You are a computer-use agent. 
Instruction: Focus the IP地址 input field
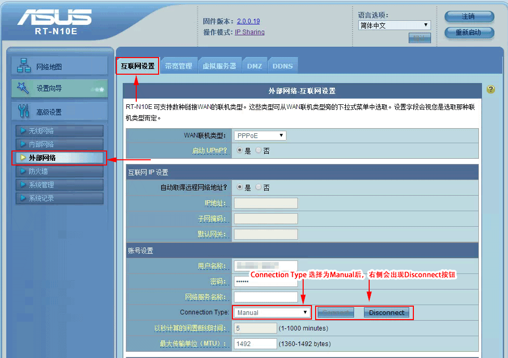tap(266, 203)
